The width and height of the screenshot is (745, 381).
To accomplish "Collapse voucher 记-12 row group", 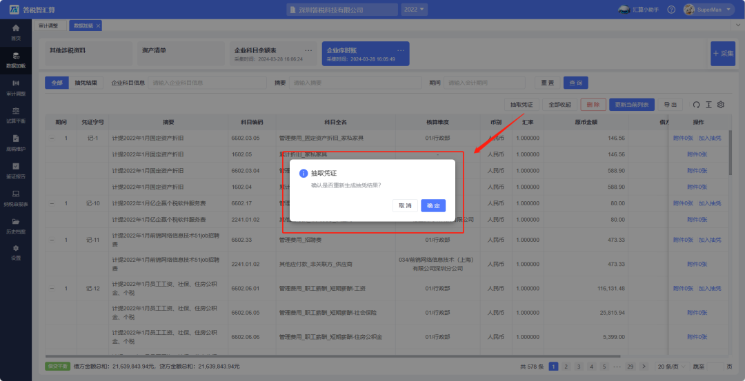I will coord(52,289).
